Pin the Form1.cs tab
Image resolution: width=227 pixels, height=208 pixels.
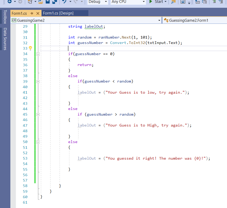32,13
